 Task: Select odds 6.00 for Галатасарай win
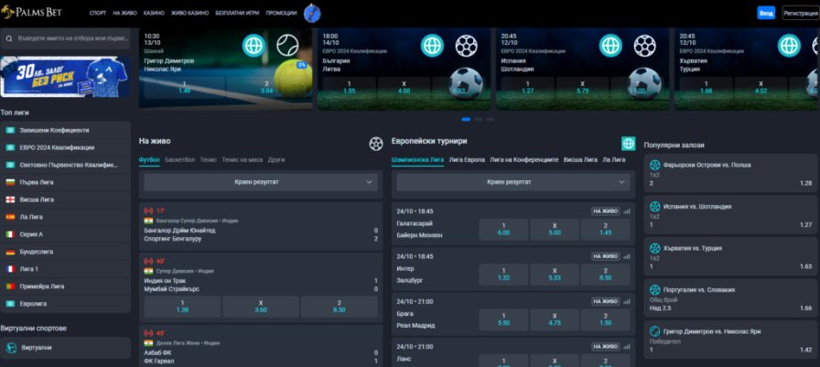coord(503,230)
